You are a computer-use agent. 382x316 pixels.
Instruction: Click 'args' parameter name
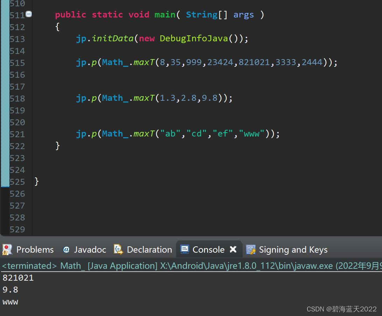(x=243, y=15)
